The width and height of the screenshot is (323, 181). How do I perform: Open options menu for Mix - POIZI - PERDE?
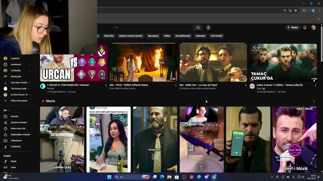[176, 85]
